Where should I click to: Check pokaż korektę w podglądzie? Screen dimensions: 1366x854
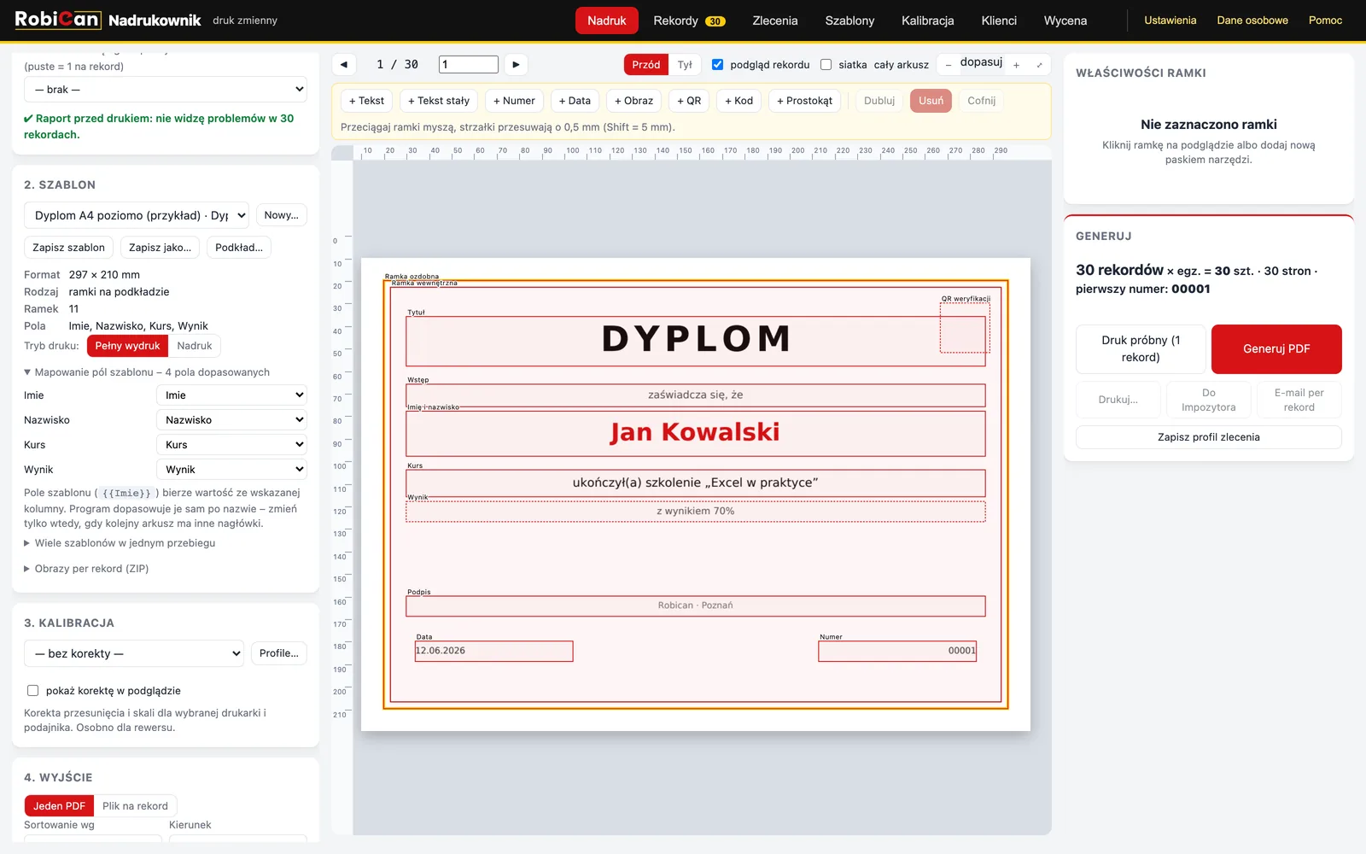[32, 690]
